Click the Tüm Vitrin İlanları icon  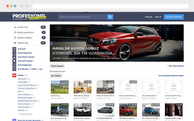[14, 57]
